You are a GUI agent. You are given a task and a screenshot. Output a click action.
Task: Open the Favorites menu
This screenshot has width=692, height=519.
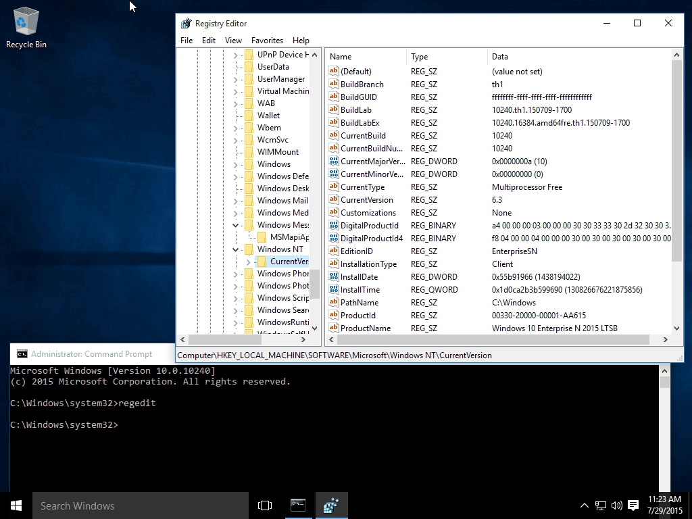point(267,40)
